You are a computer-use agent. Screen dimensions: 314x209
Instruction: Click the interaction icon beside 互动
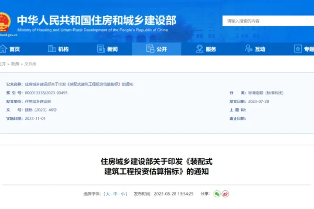coord(249,49)
